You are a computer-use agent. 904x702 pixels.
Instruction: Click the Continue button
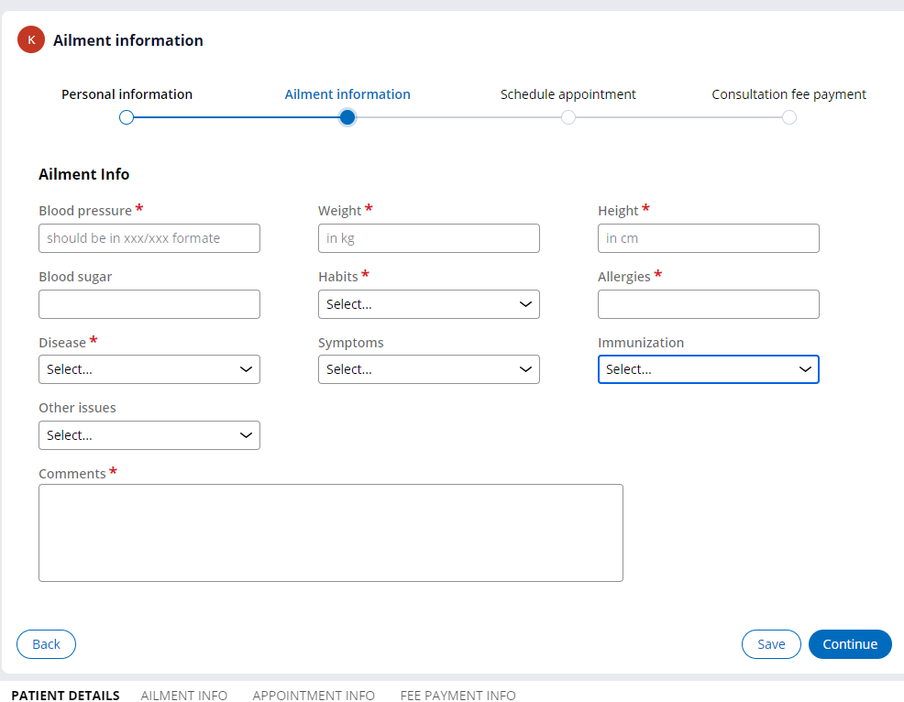pyautogui.click(x=850, y=644)
